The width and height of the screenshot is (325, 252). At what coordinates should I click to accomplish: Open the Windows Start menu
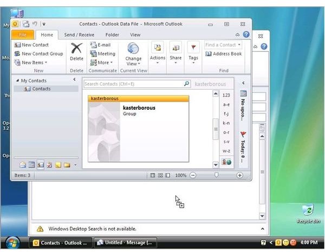click(12, 243)
